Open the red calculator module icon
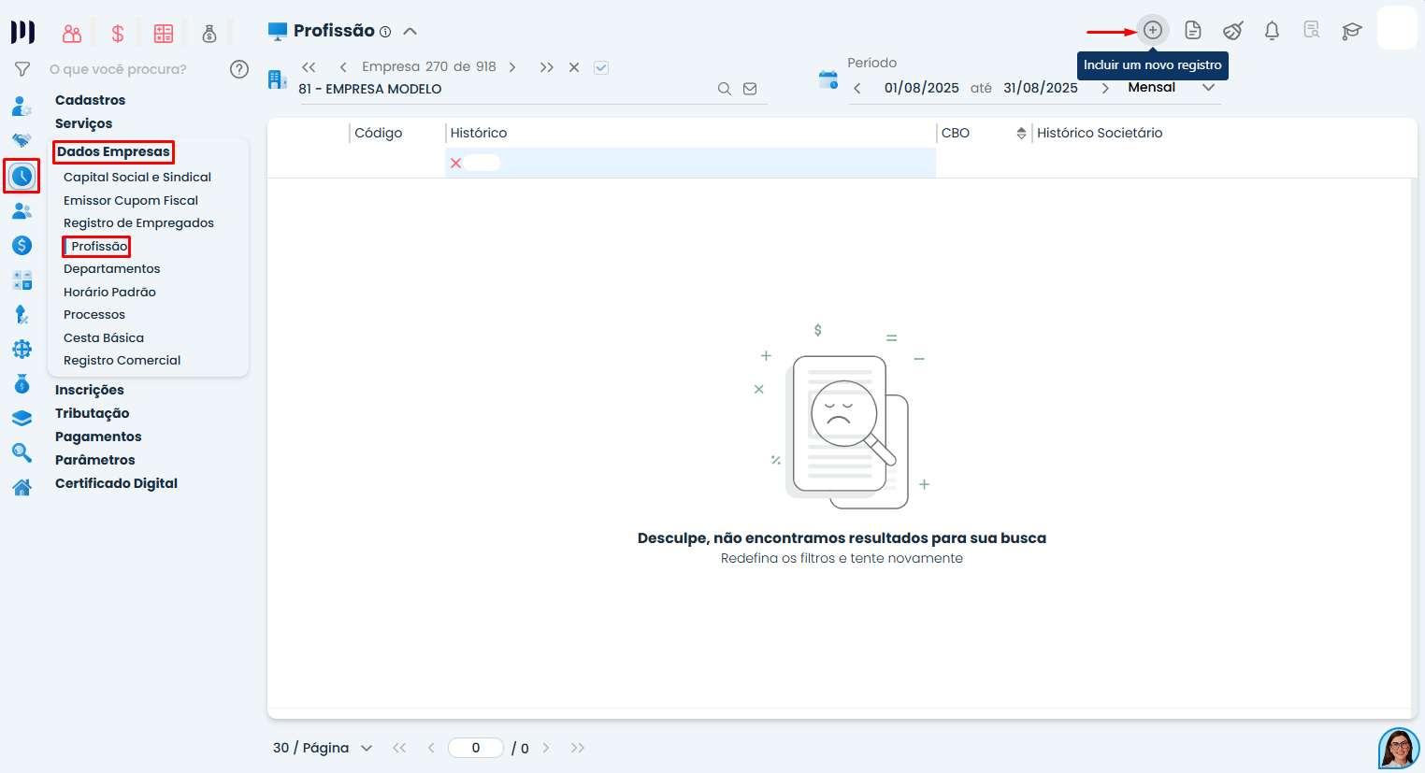 coord(164,34)
